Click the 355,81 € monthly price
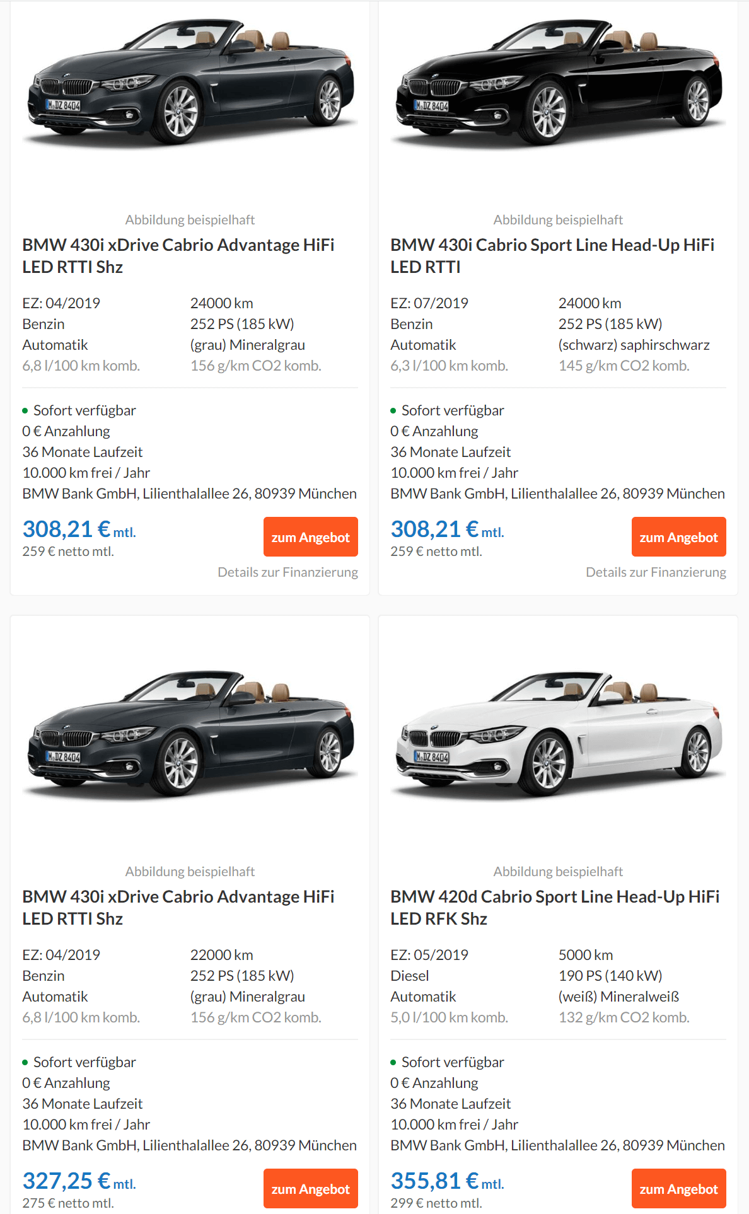Screen dimensions: 749x1214 coord(448,1181)
